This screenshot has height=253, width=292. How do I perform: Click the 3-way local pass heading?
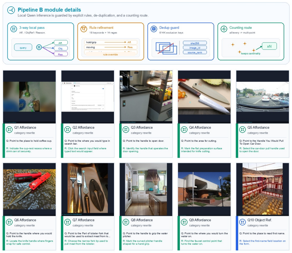pos(32,28)
